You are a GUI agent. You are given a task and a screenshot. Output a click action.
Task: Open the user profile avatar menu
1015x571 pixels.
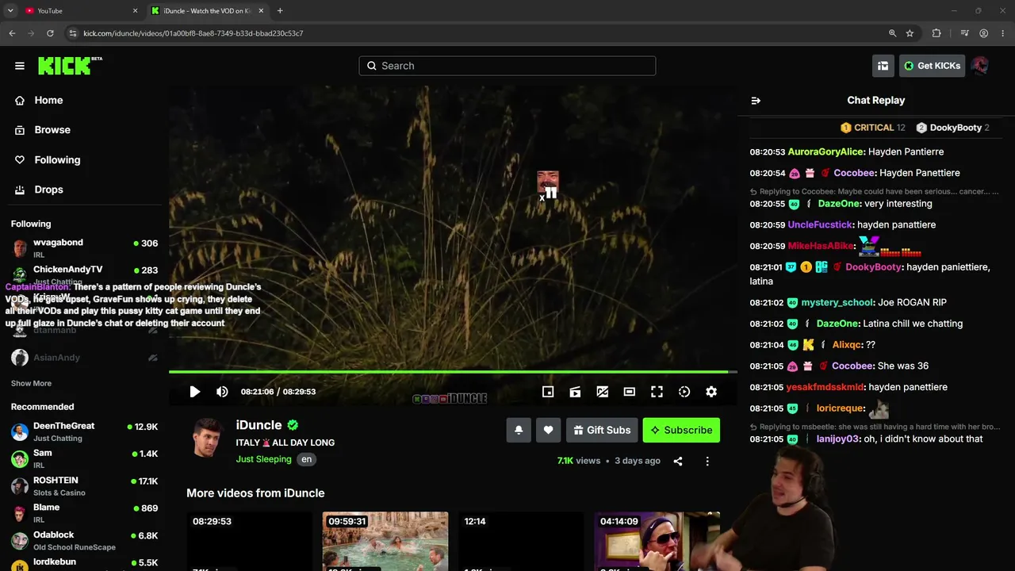click(980, 66)
